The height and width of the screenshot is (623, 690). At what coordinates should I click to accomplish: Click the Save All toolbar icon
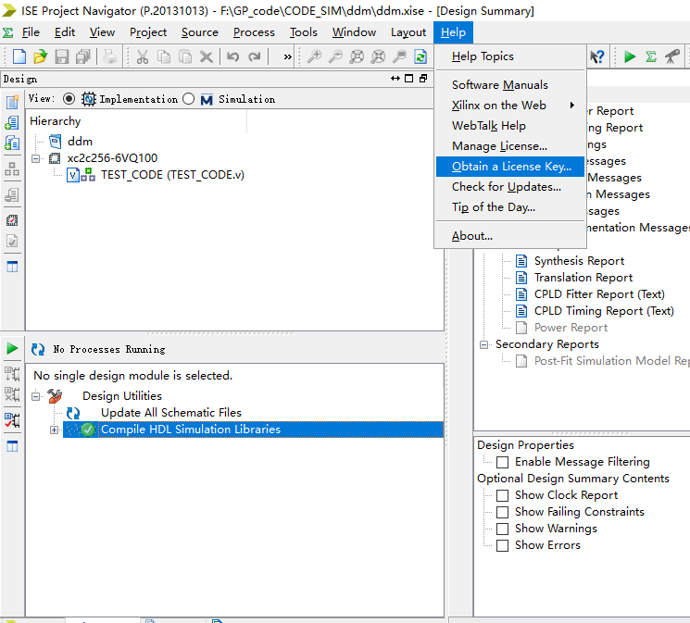click(x=82, y=56)
